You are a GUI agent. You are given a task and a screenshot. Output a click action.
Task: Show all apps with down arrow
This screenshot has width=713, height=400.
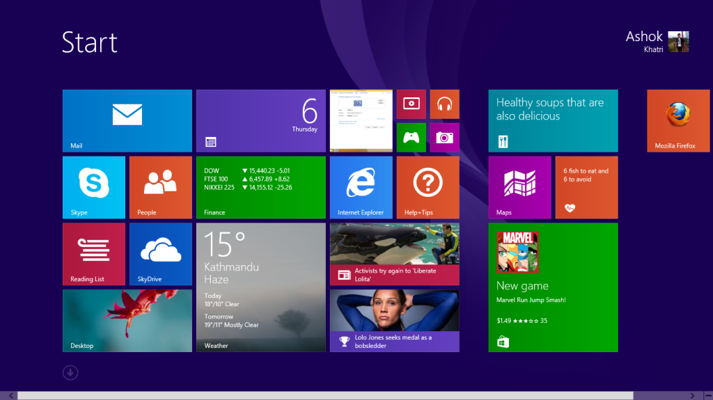(x=70, y=372)
